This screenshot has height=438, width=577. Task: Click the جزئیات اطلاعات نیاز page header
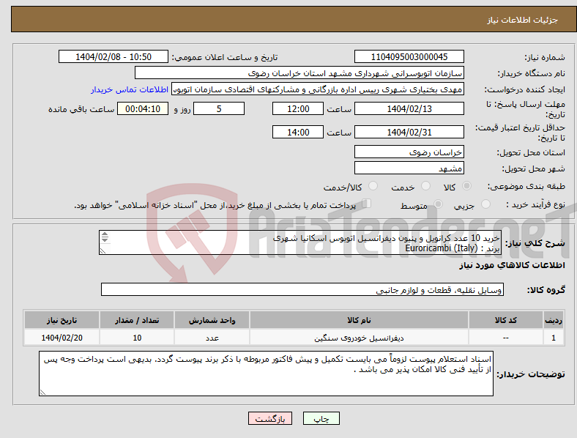point(523,20)
